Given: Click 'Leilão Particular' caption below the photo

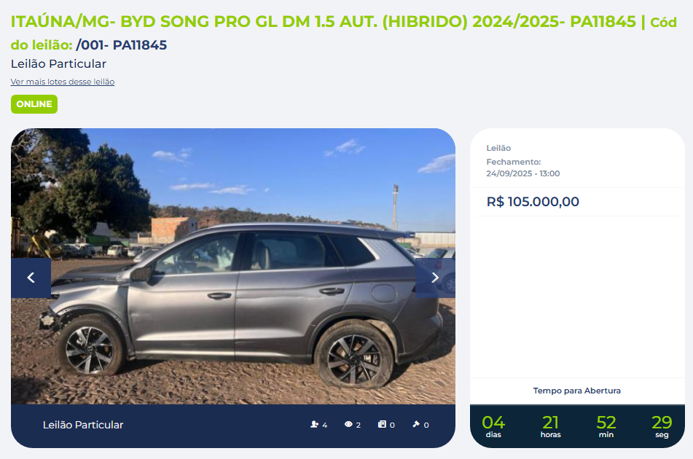Looking at the screenshot, I should (83, 425).
